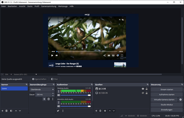Image resolution: width=184 pixels, height=118 pixels.
Task: Click the trash icon in Szenen panel
Action: (x=7, y=111)
